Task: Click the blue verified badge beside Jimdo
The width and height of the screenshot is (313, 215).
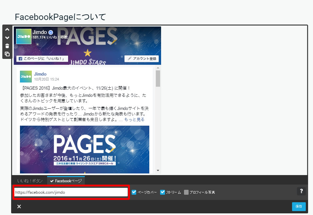Action: (51, 32)
